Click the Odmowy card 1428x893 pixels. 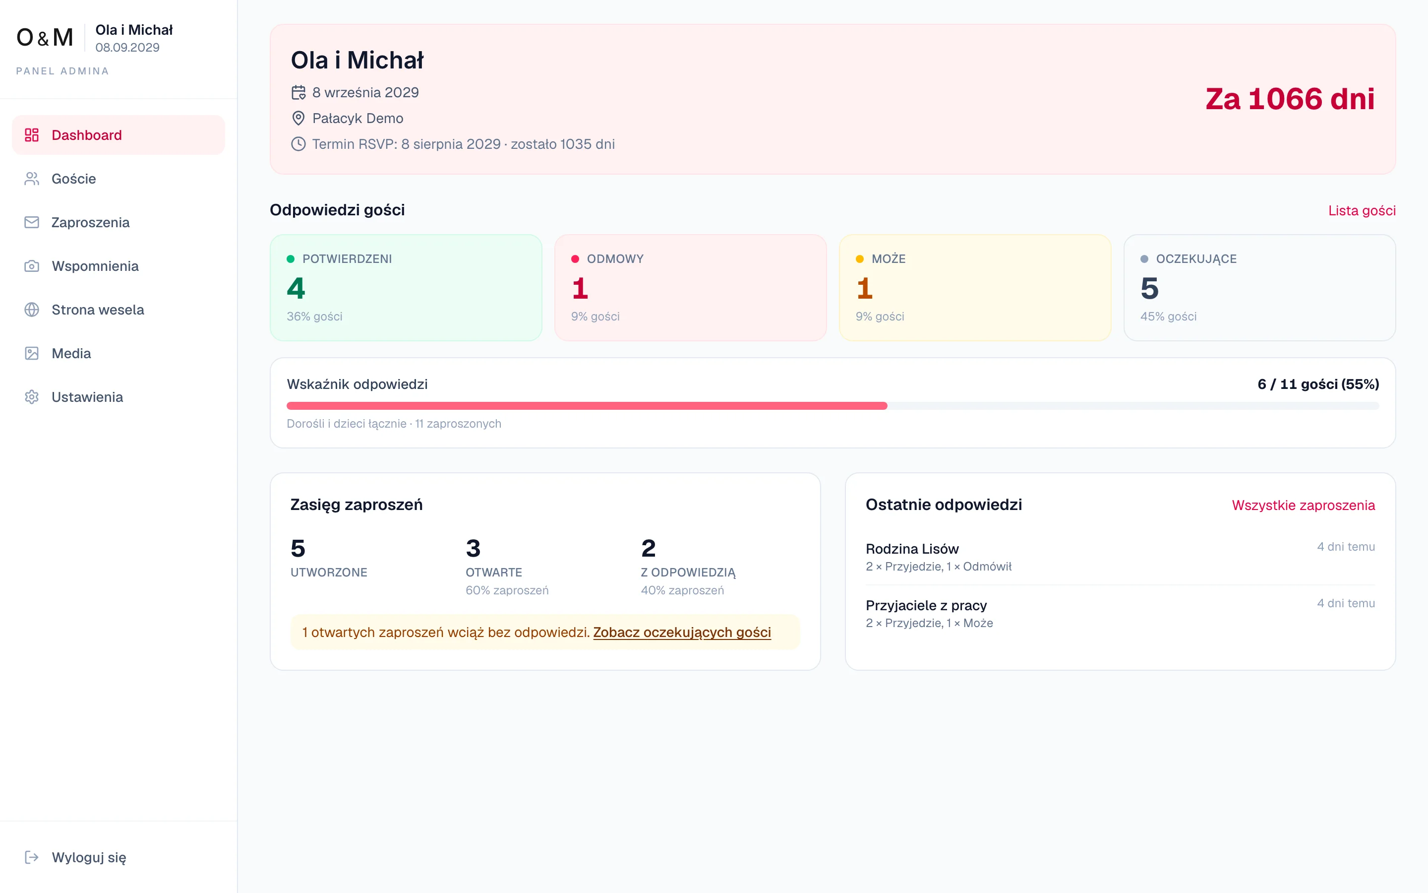click(690, 288)
